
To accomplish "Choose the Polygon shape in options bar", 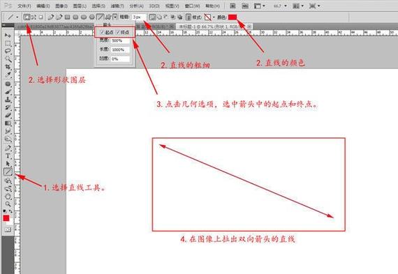I will pyautogui.click(x=91, y=17).
